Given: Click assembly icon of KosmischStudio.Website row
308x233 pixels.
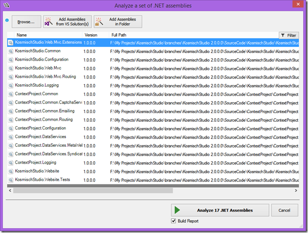Looking at the screenshot, I should 11,171.
